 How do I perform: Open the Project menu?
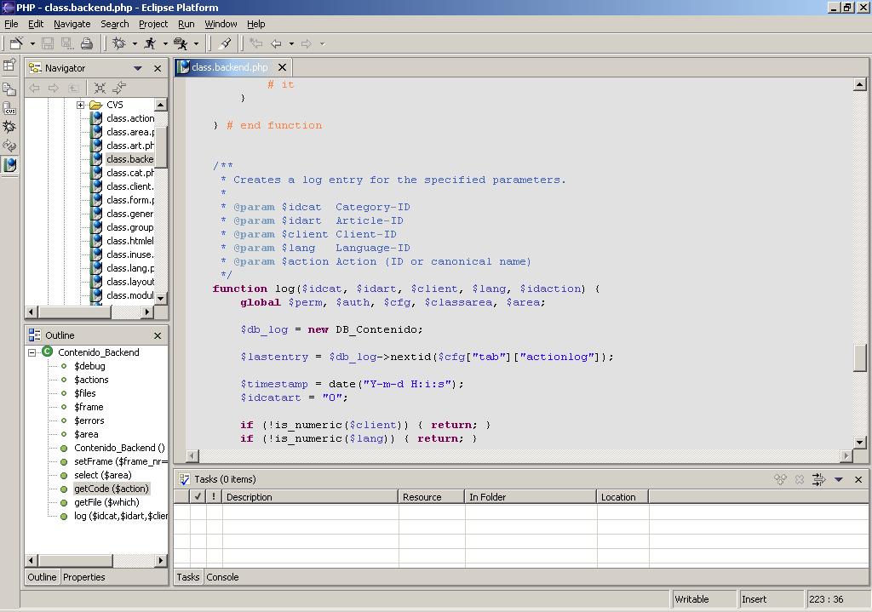click(x=153, y=24)
